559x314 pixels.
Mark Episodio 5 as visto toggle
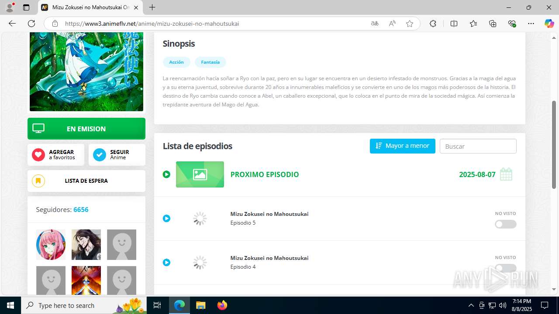[x=506, y=224]
